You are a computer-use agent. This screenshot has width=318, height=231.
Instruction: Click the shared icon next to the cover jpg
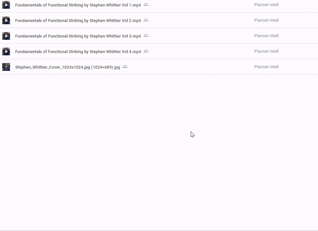pos(125,67)
